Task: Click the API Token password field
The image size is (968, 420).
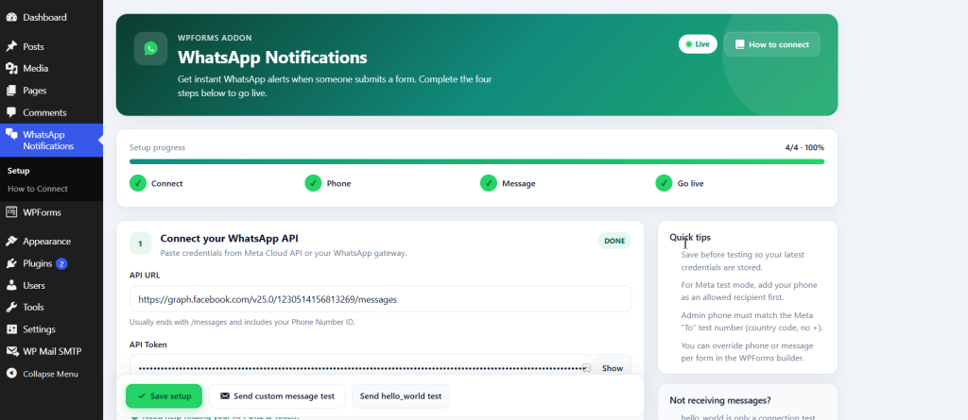Action: point(361,368)
